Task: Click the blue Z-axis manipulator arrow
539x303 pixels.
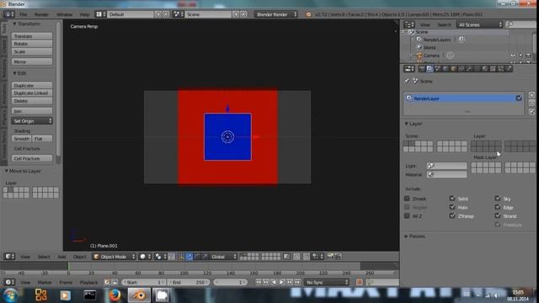Action: tap(227, 108)
